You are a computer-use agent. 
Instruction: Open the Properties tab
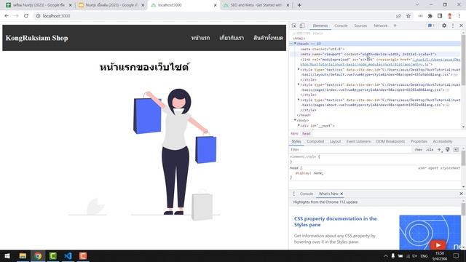tap(419, 141)
